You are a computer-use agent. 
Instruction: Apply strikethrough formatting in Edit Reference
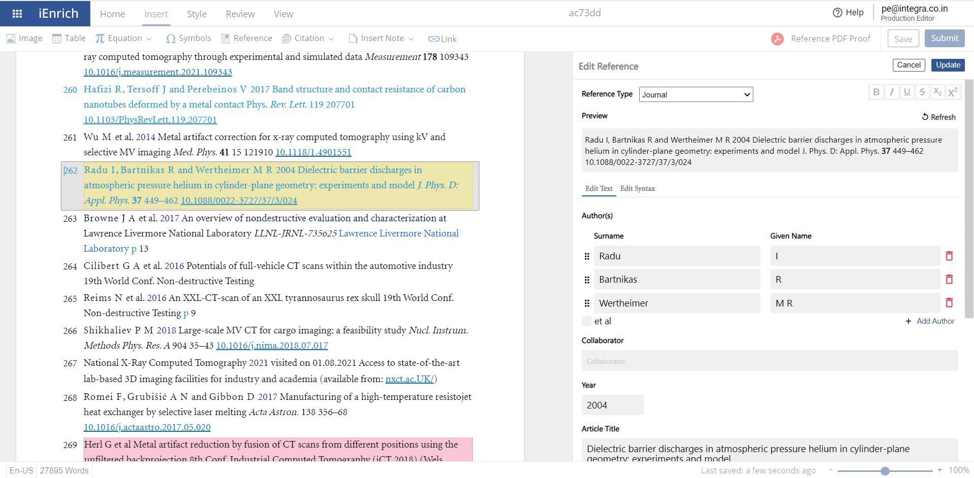tap(922, 92)
